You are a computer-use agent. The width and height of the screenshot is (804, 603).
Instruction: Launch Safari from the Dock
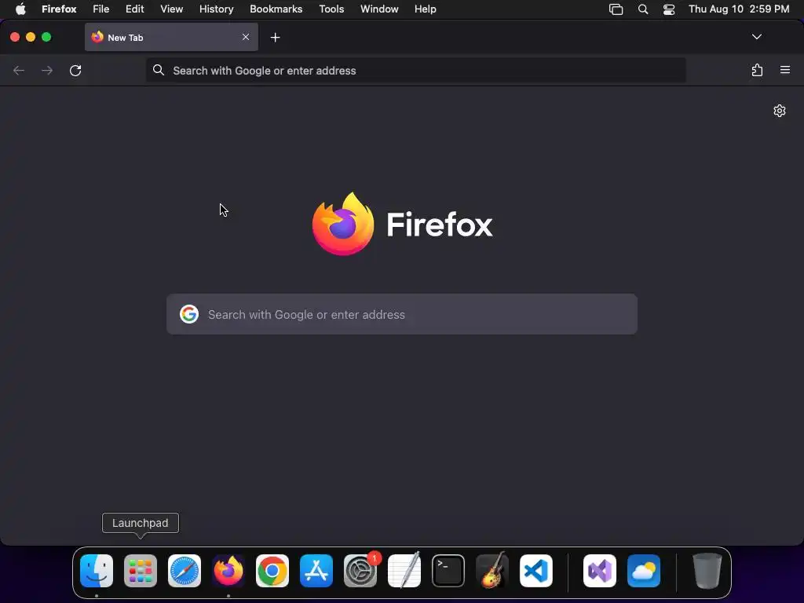coord(185,571)
